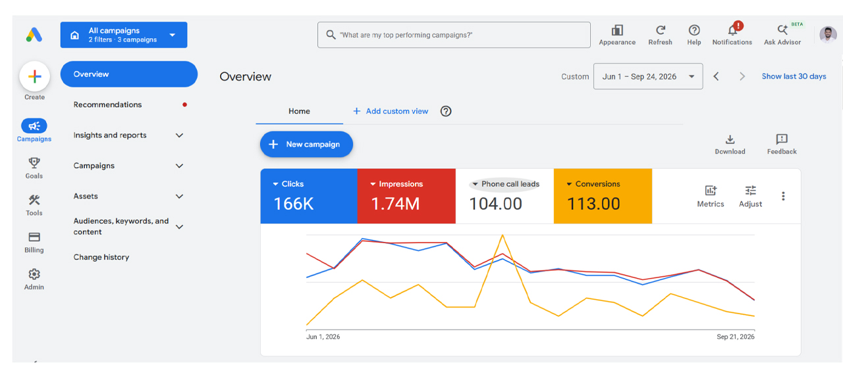Open Admin gear icon
Viewport: 843px width, 376px height.
(34, 274)
